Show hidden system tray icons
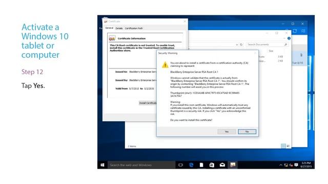 point(281,165)
